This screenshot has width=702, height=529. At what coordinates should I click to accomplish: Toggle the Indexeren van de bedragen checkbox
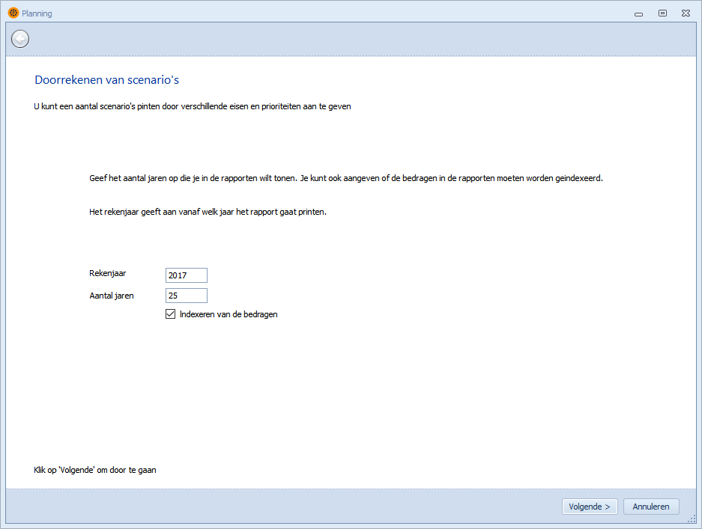(170, 314)
